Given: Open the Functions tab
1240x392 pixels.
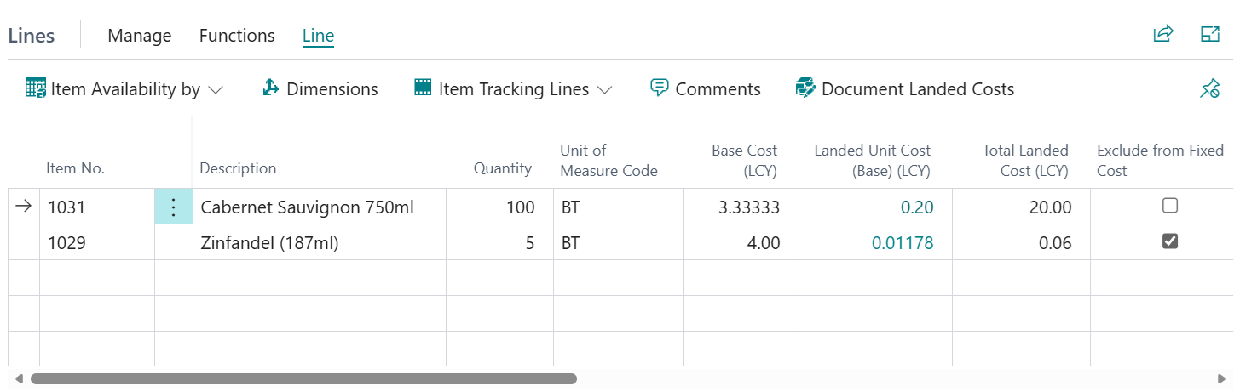Looking at the screenshot, I should pyautogui.click(x=237, y=36).
